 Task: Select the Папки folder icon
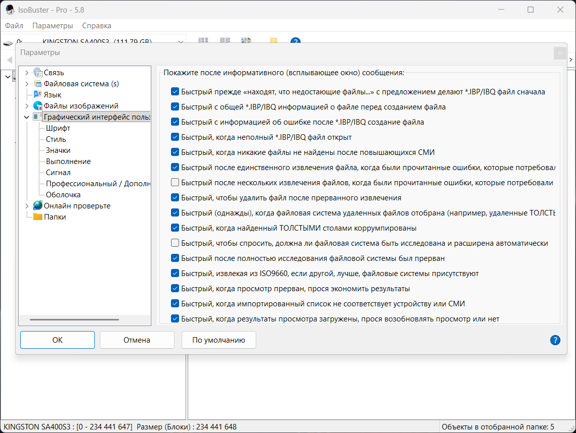click(38, 216)
